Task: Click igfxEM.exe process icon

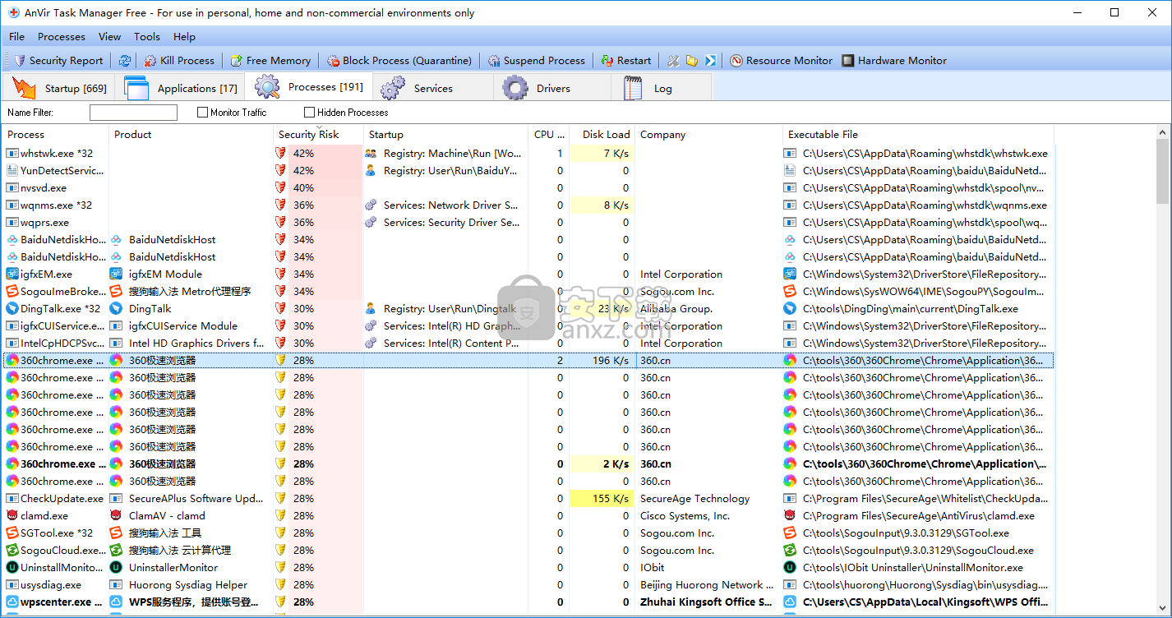Action: point(12,274)
